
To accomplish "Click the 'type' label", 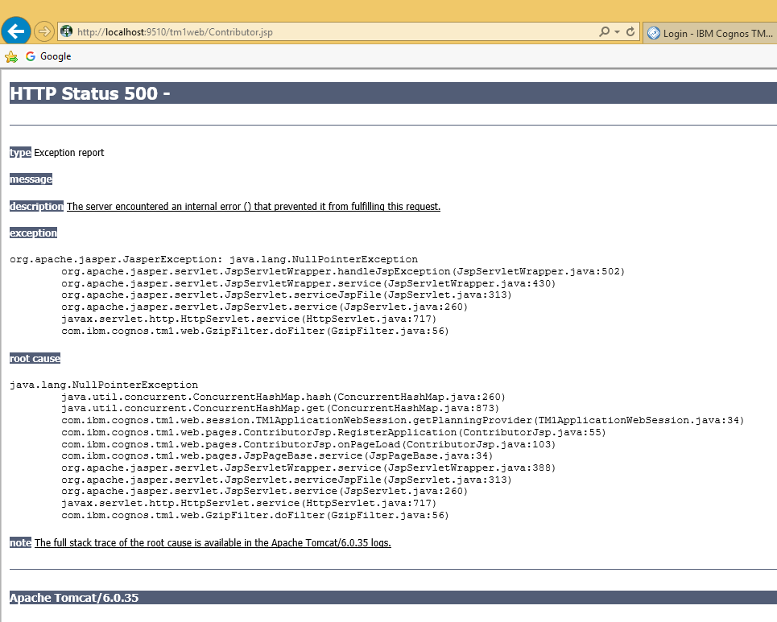I will 20,153.
